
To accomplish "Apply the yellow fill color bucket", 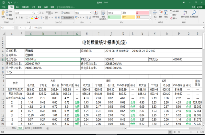I will pos(32,18).
